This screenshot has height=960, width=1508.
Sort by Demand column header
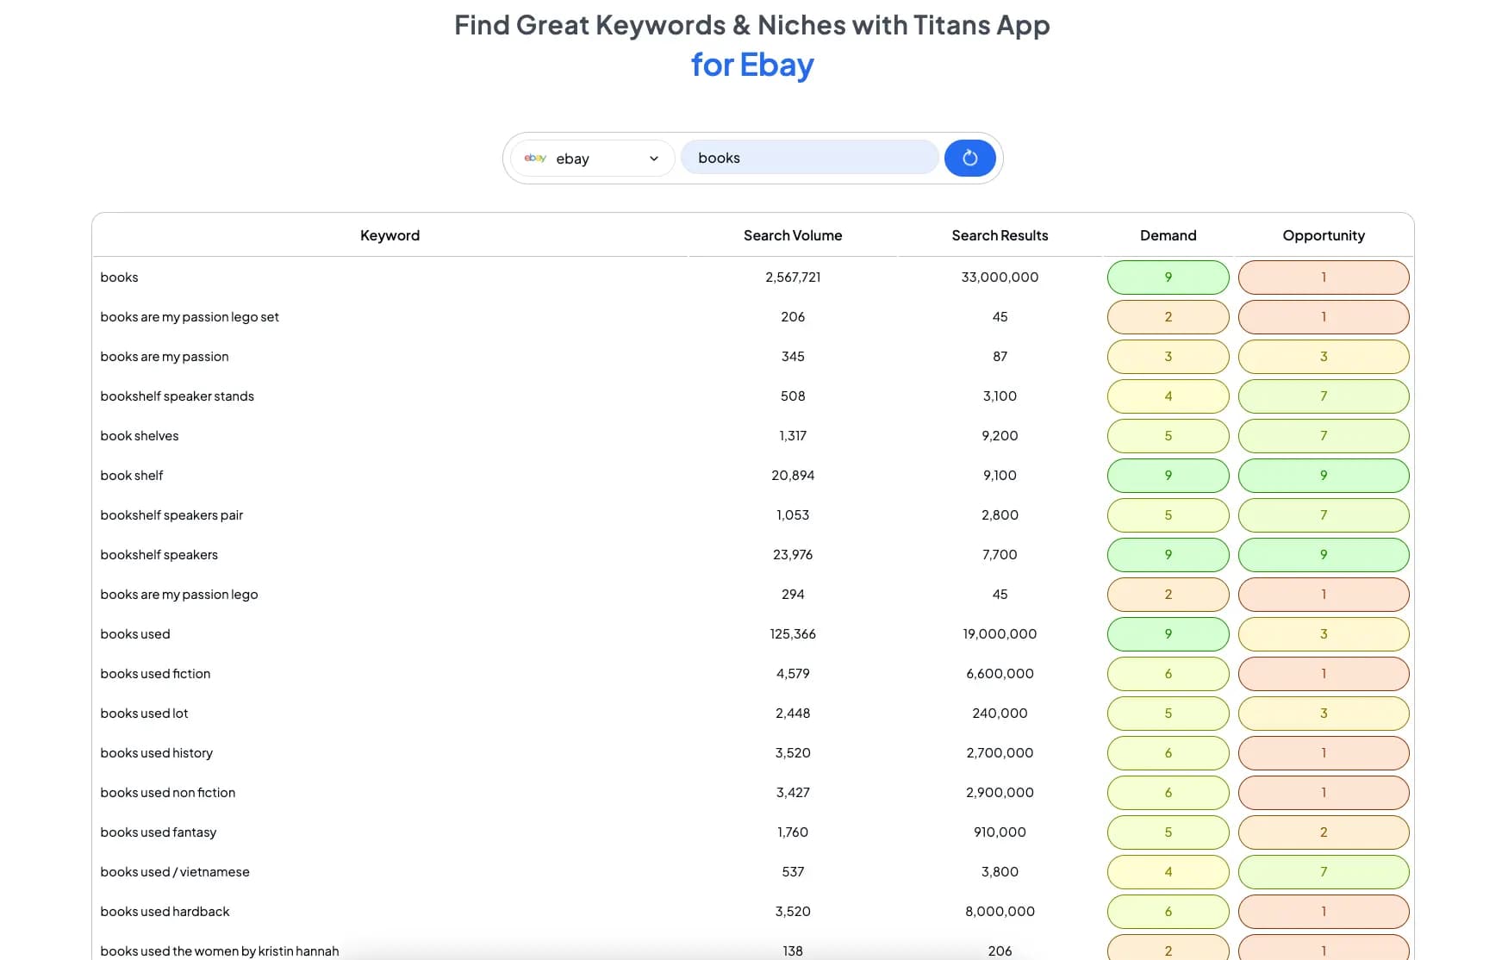1168,235
